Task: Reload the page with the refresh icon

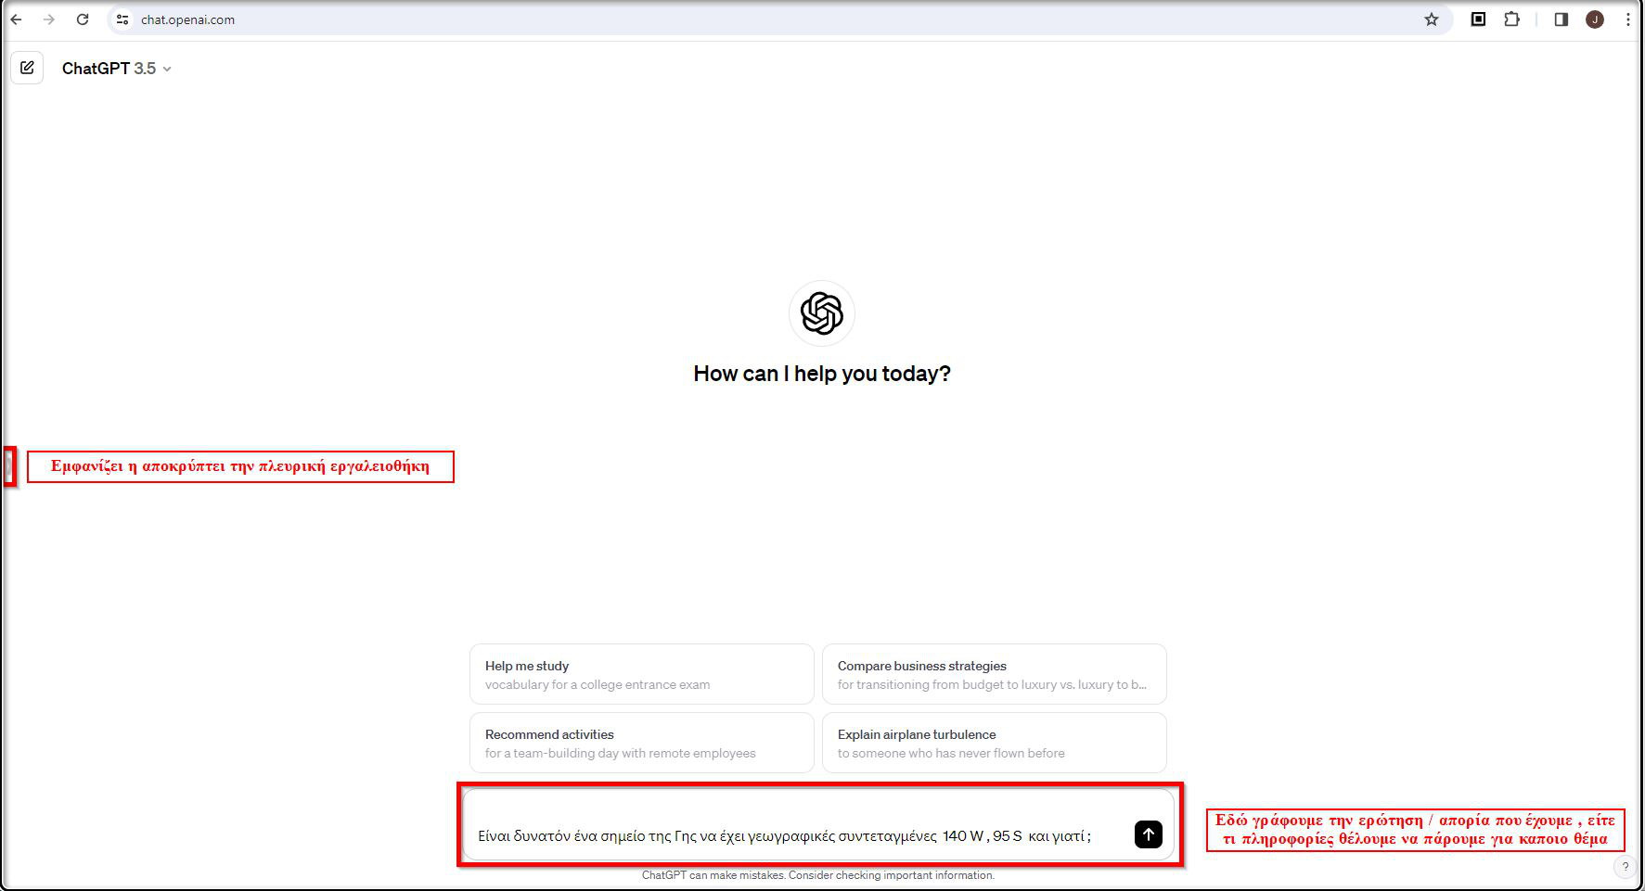Action: 83,19
